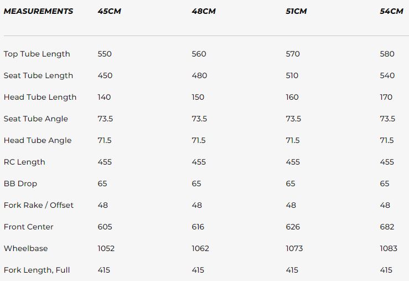Select the Fork Rake / Offset label
The height and width of the screenshot is (281, 409).
point(39,205)
